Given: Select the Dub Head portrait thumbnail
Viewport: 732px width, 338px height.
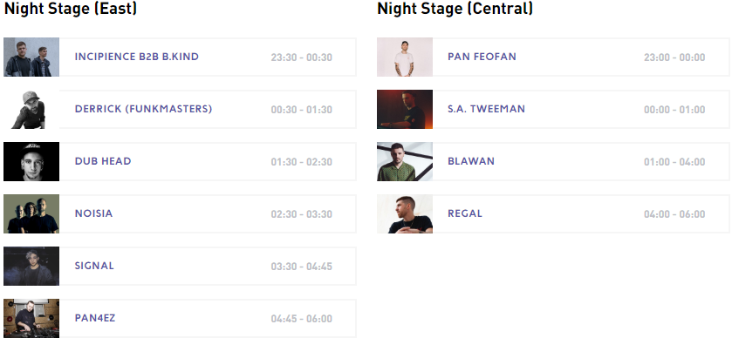Looking at the screenshot, I should pyautogui.click(x=31, y=161).
